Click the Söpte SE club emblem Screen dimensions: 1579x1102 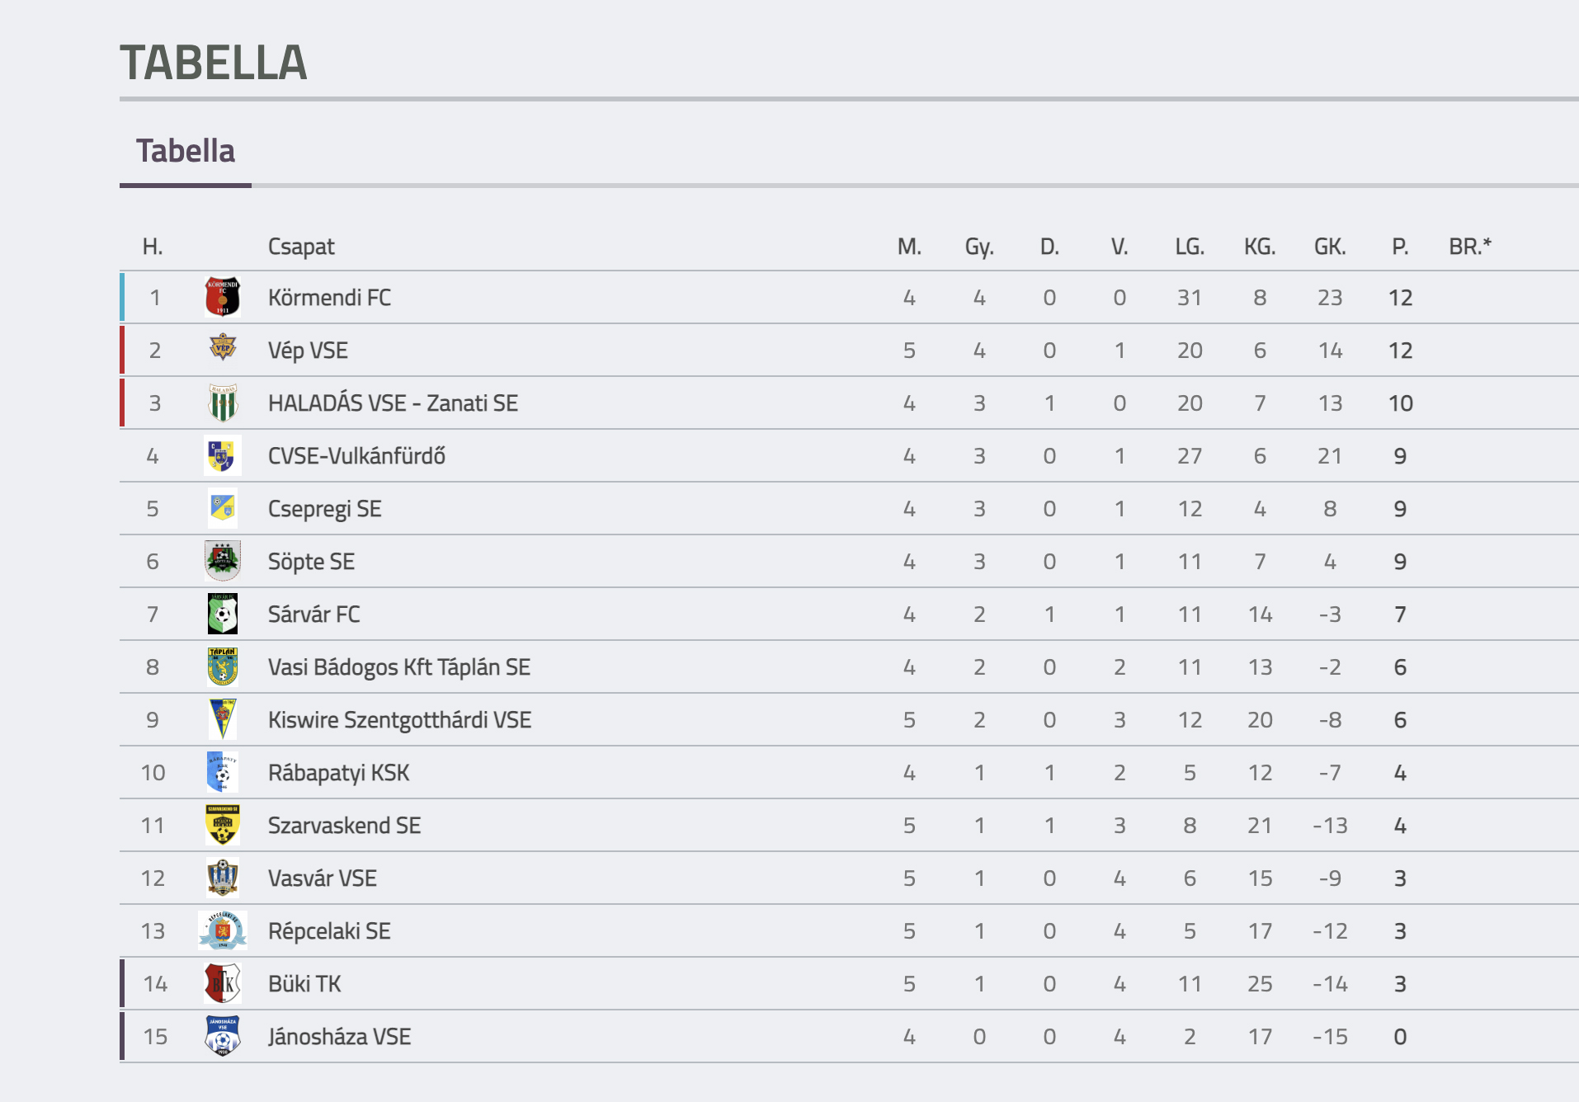pyautogui.click(x=223, y=561)
